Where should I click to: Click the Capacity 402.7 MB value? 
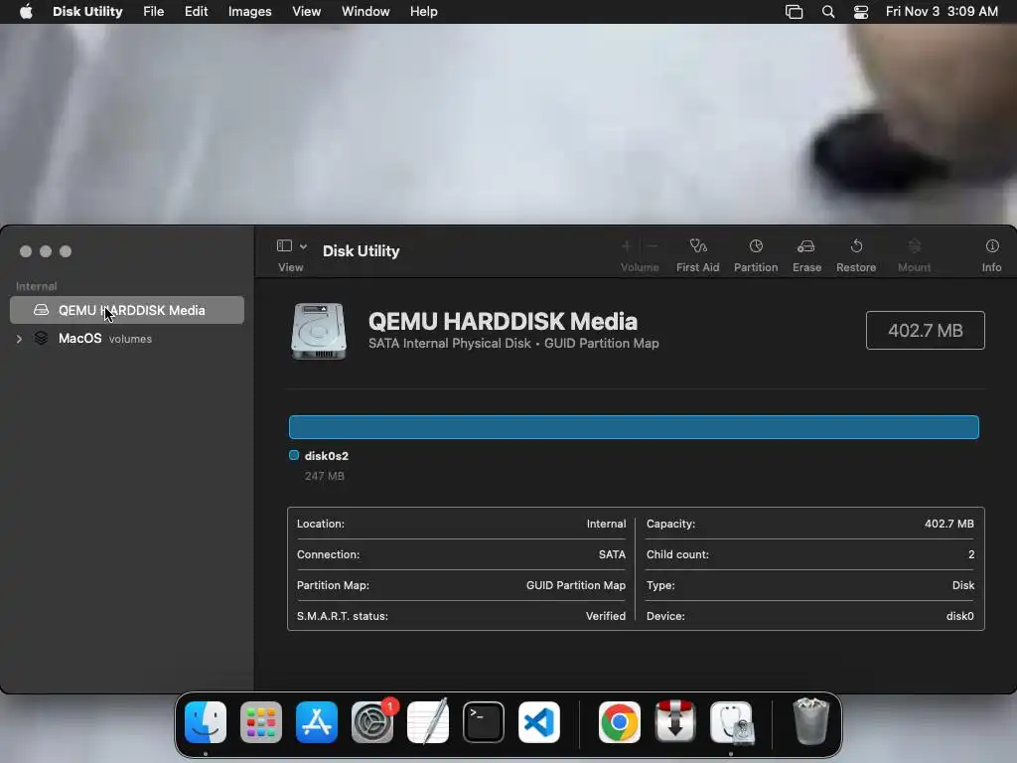point(948,524)
